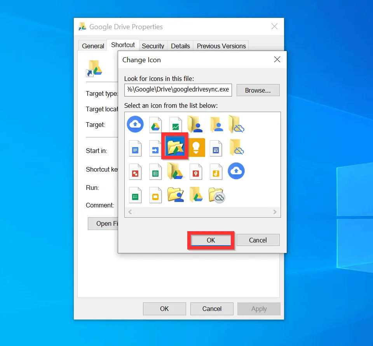Viewport: 373px width, 346px height.
Task: Click the icon file path input field
Action: pyautogui.click(x=178, y=90)
